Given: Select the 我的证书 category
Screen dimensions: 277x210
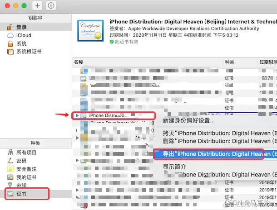Looking at the screenshot, I should click(36, 177).
